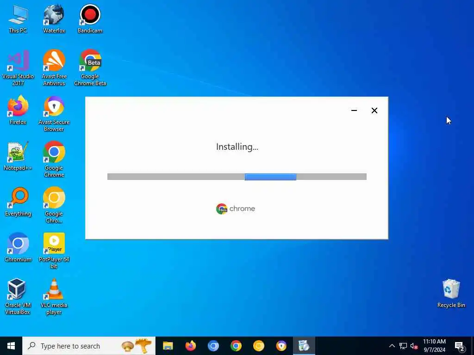Select the Notepad++ desktop shortcut
The image size is (474, 355).
coord(18,156)
